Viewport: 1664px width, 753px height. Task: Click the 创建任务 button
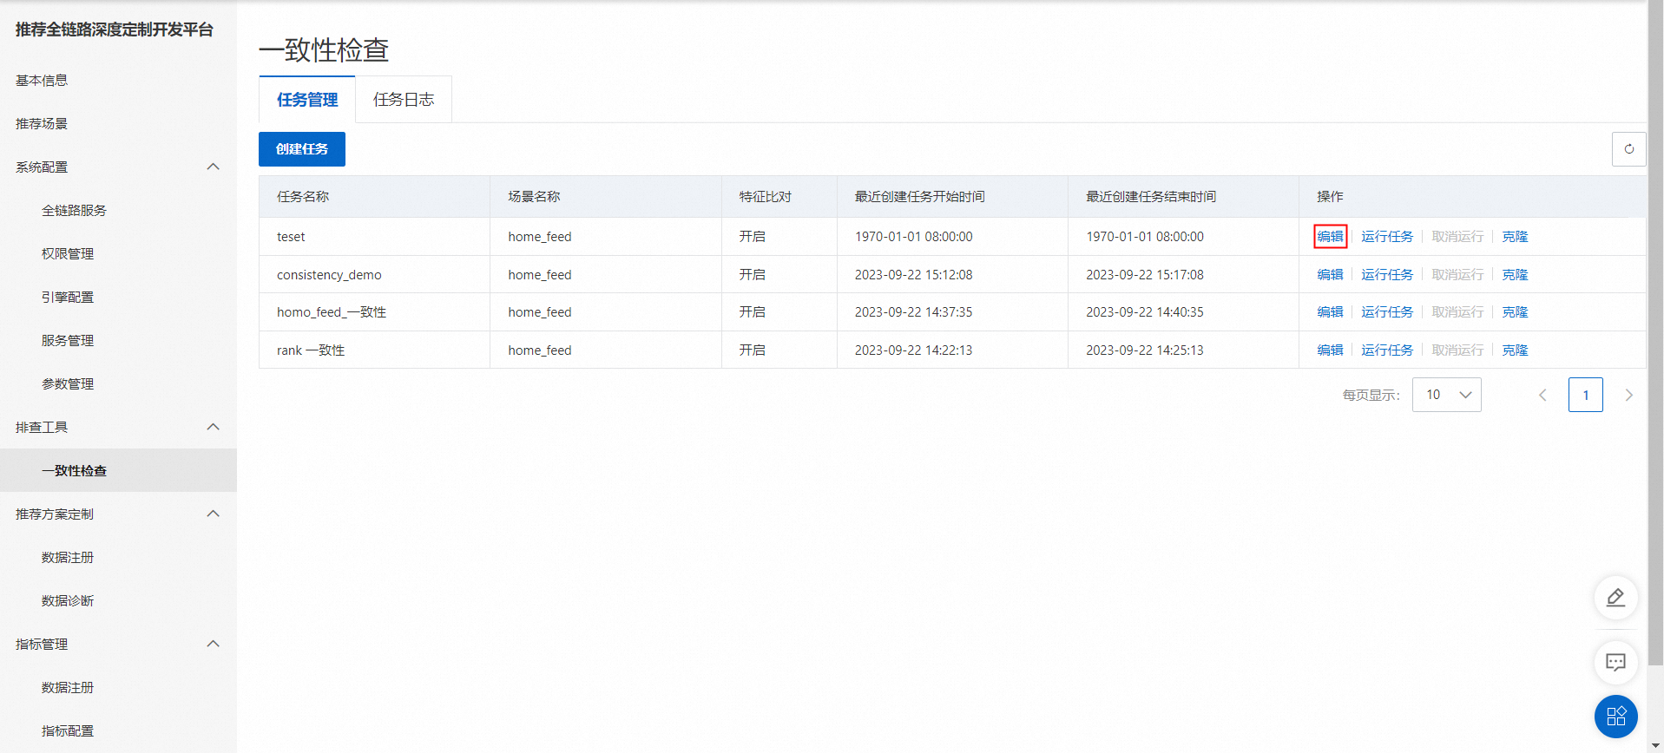302,149
